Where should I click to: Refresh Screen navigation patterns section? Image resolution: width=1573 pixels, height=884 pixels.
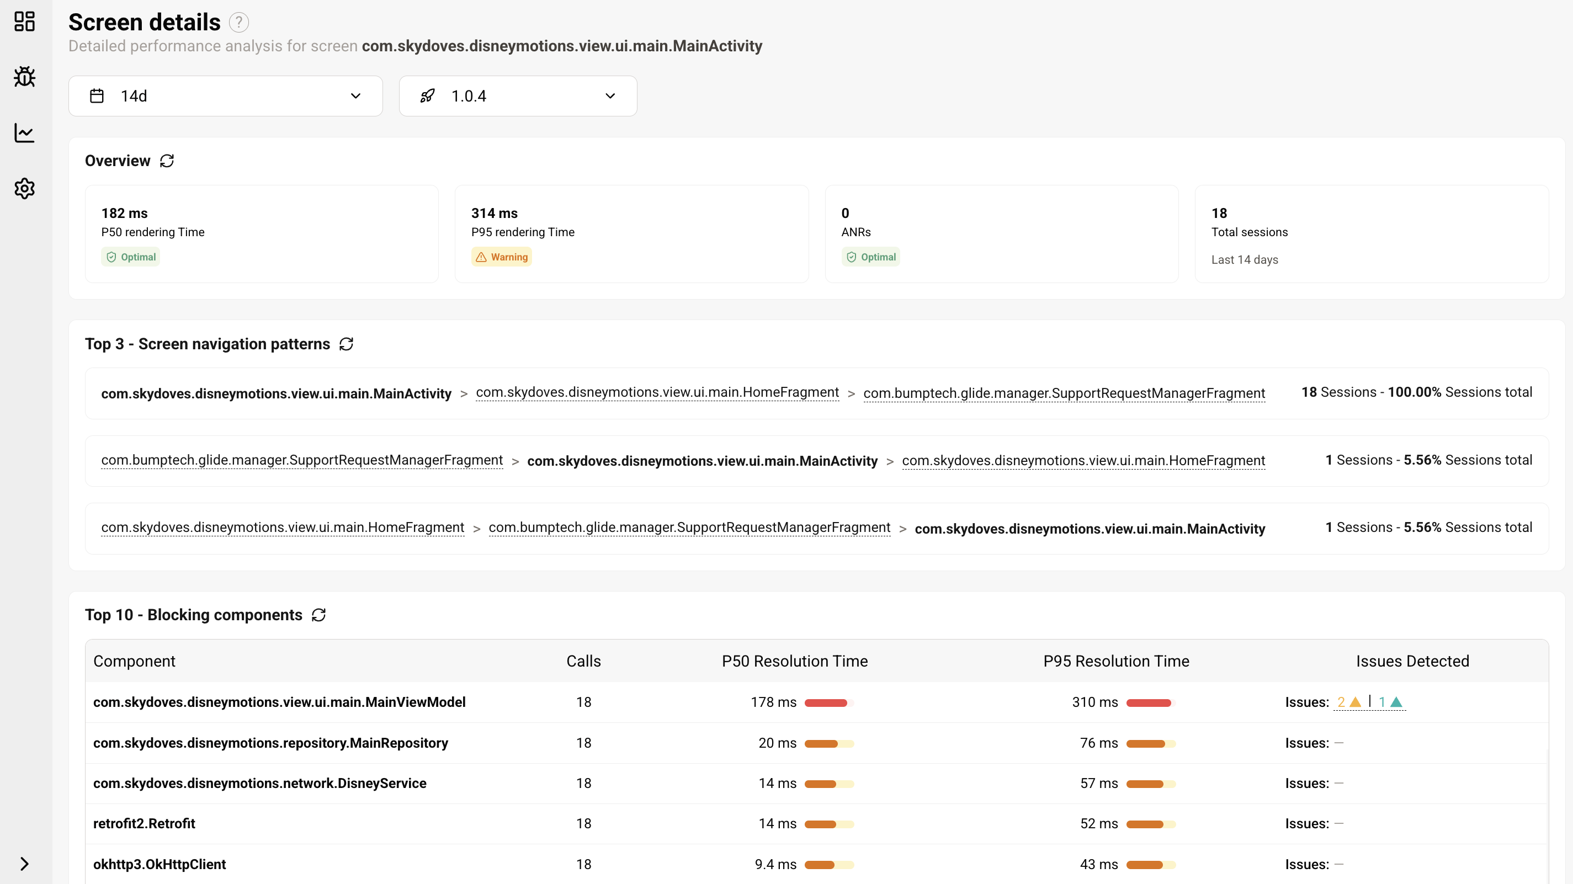coord(346,344)
